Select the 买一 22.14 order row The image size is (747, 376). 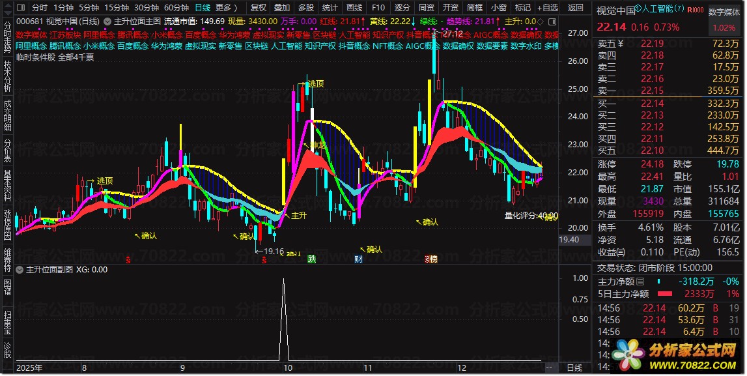(668, 104)
